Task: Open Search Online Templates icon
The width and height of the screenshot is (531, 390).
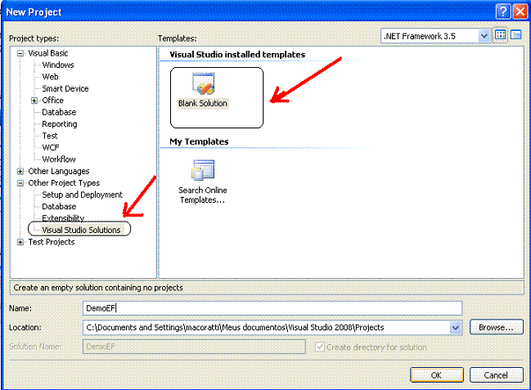Action: point(203,169)
